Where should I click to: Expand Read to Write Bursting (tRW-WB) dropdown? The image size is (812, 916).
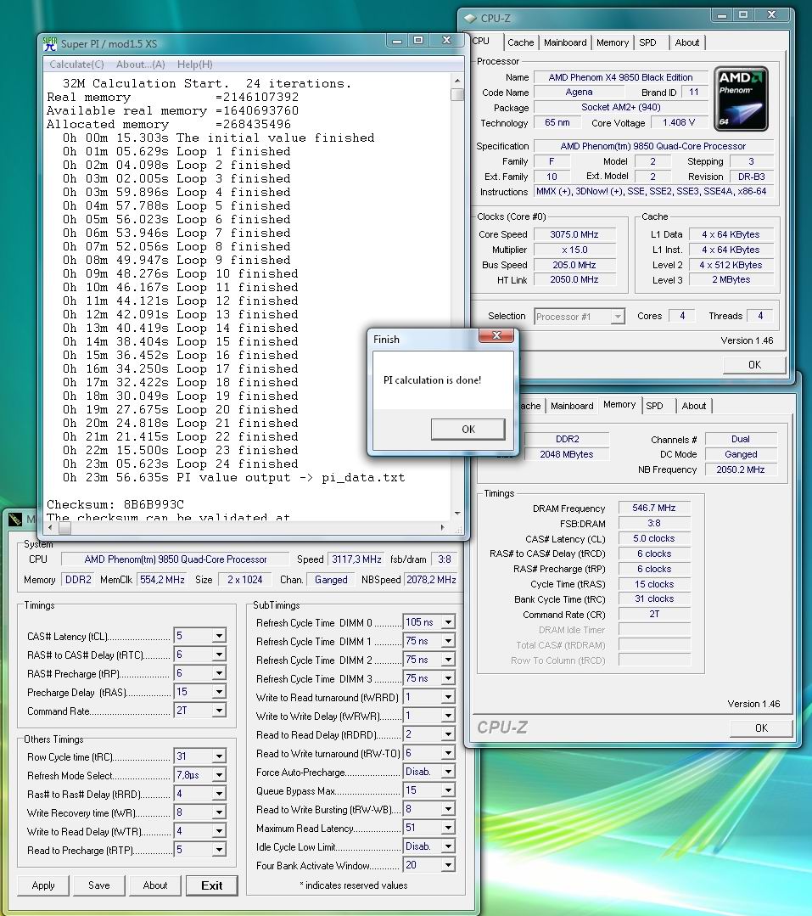(x=448, y=810)
